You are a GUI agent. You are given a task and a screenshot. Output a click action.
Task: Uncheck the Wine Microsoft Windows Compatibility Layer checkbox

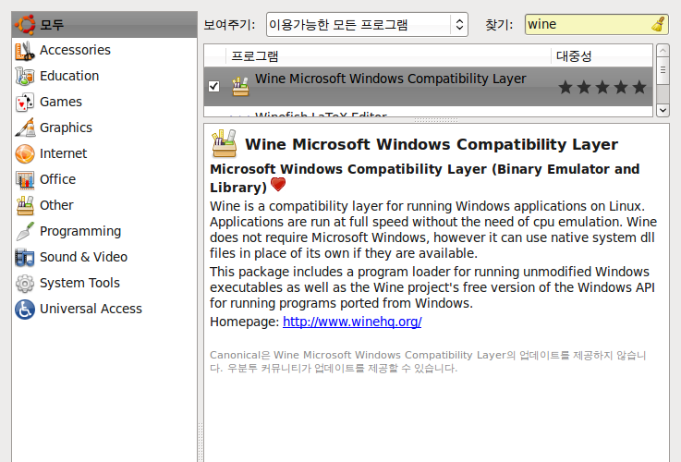click(213, 87)
